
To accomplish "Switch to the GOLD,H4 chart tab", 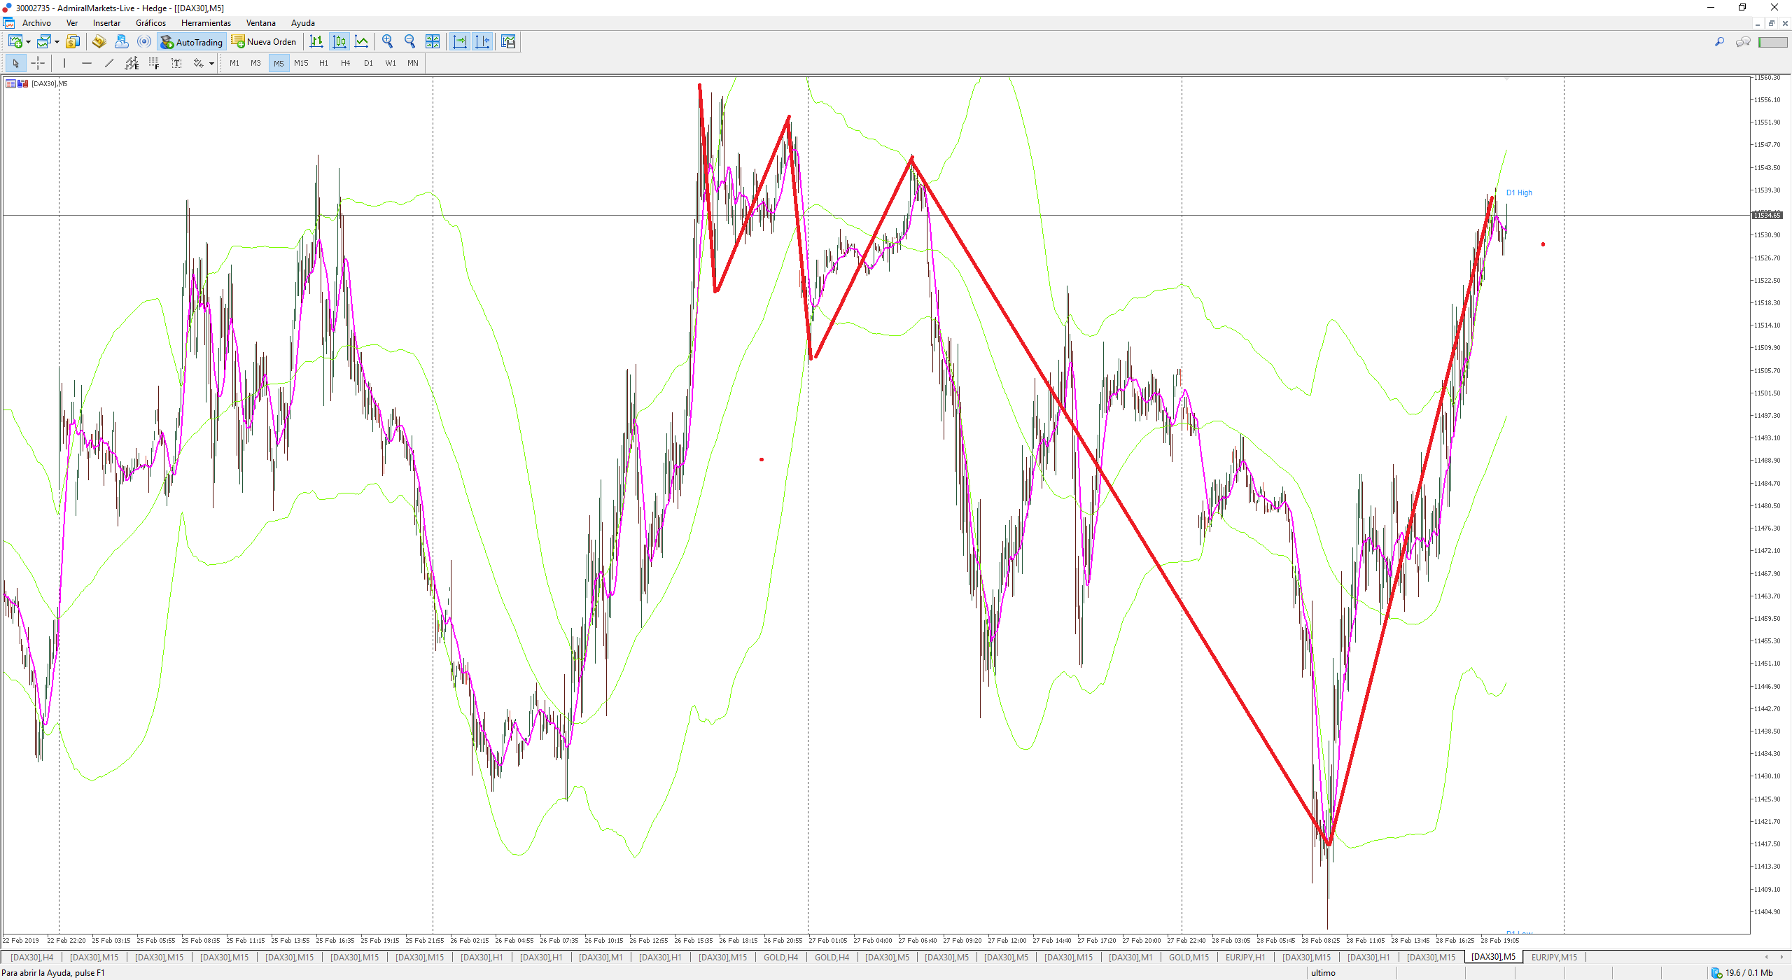I will coord(780,957).
